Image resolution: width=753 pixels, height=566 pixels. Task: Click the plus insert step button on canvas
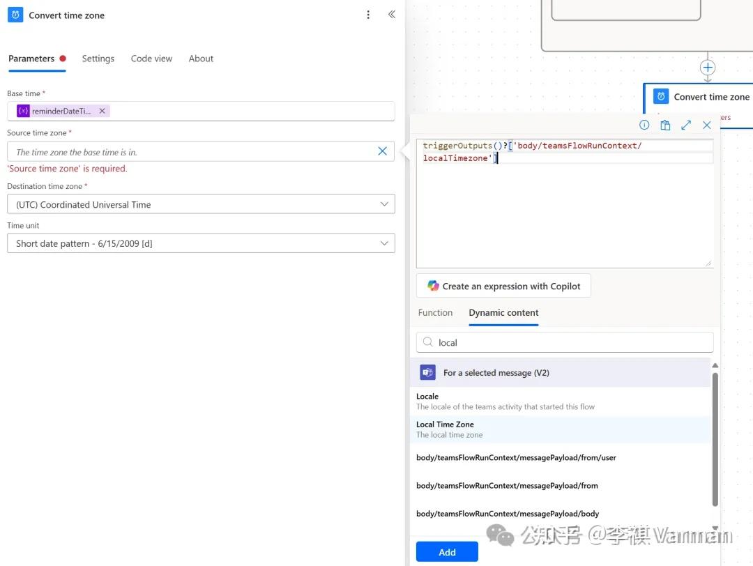[x=708, y=68]
